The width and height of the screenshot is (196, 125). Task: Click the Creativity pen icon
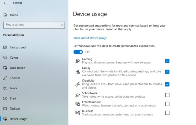tap(78, 84)
